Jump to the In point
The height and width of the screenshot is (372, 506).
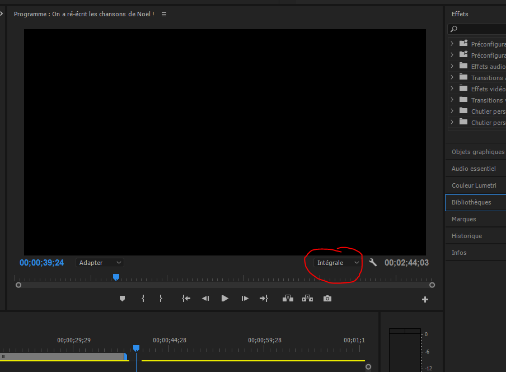point(186,299)
